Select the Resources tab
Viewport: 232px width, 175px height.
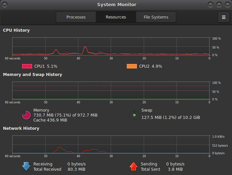coord(116,17)
